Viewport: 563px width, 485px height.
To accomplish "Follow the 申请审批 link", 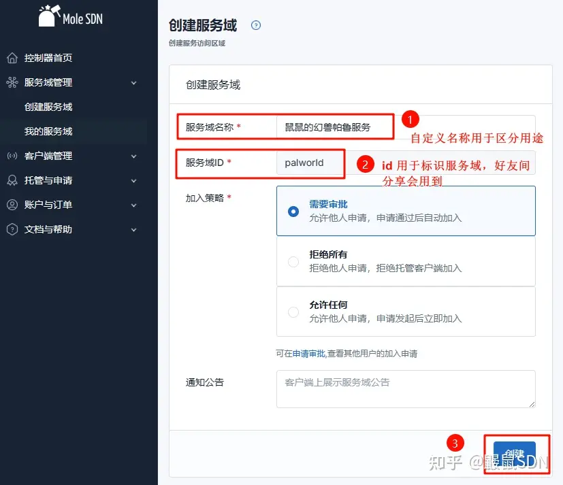I will pos(309,354).
